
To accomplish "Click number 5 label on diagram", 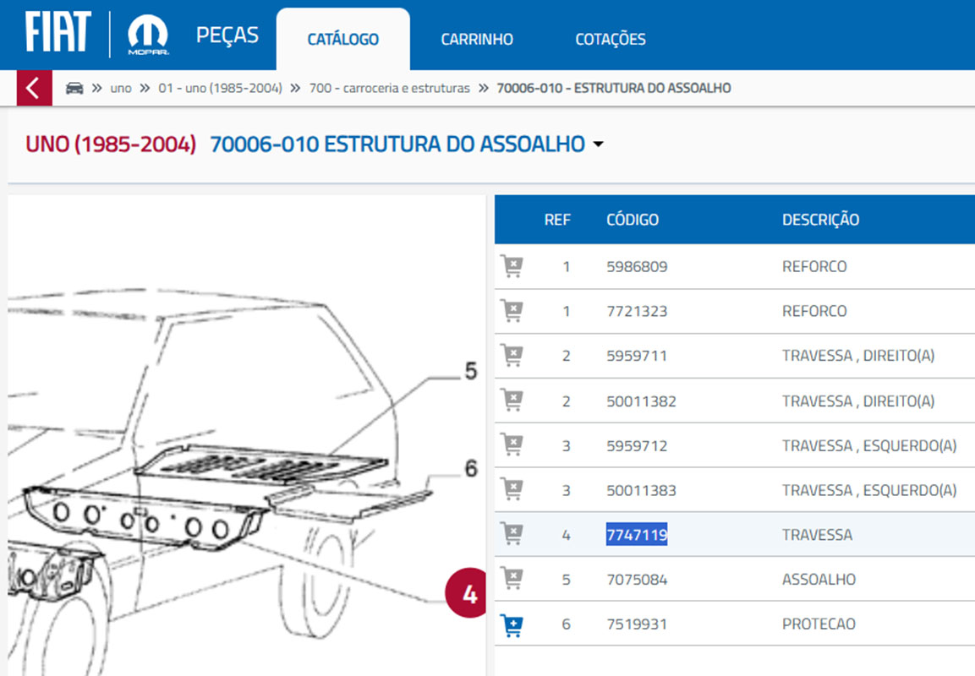I will 471,371.
